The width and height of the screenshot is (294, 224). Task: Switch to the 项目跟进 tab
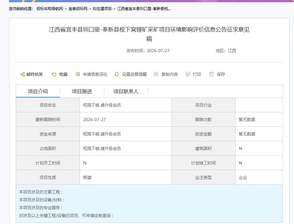click(x=82, y=91)
